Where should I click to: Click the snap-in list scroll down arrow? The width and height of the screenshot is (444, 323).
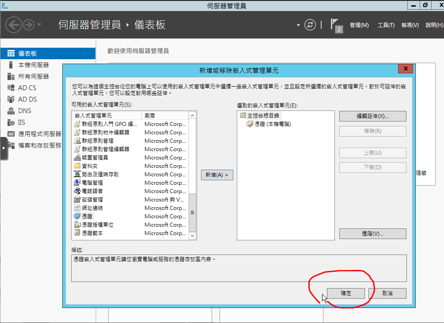192,236
